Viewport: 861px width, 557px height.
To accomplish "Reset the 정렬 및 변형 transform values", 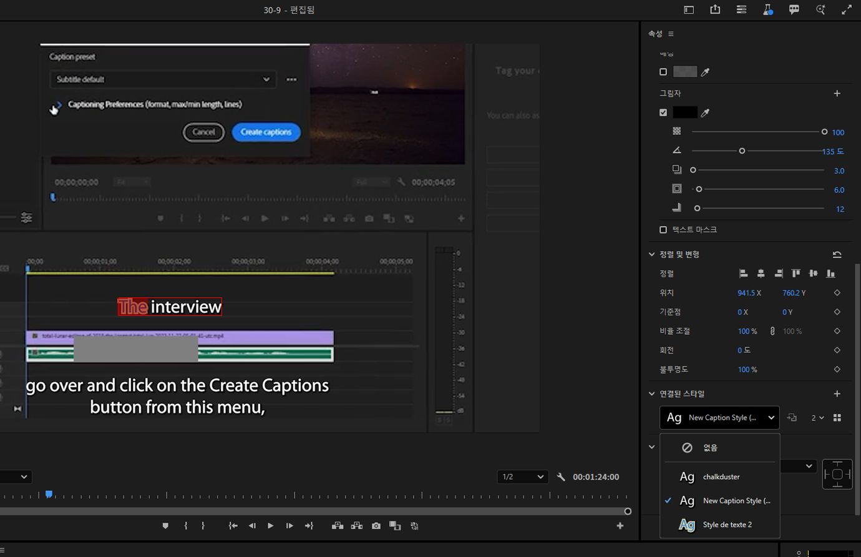I will click(x=837, y=255).
